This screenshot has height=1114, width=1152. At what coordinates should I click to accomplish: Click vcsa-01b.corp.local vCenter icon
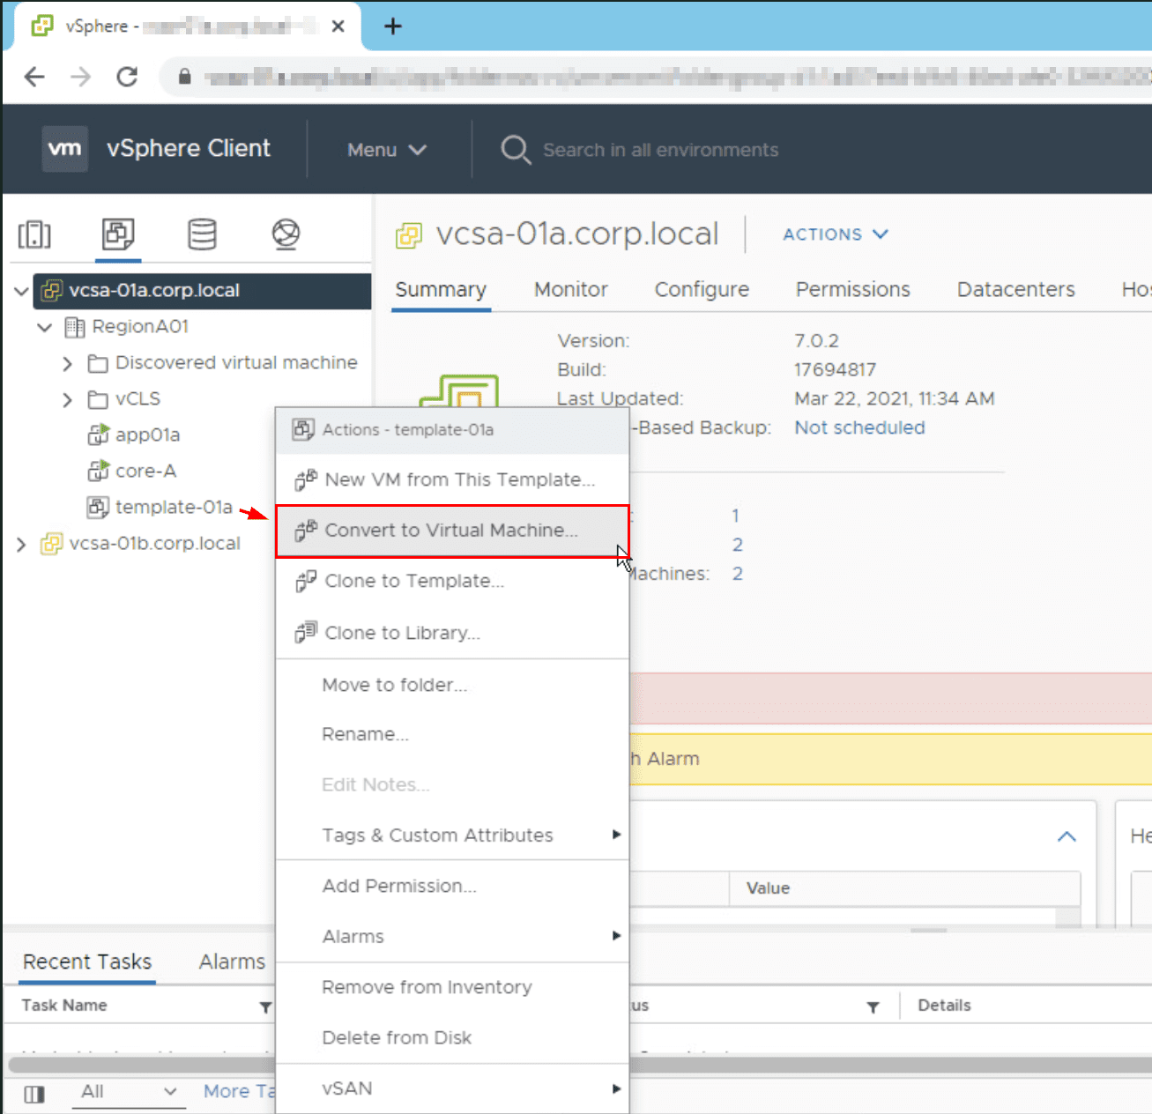pyautogui.click(x=52, y=544)
